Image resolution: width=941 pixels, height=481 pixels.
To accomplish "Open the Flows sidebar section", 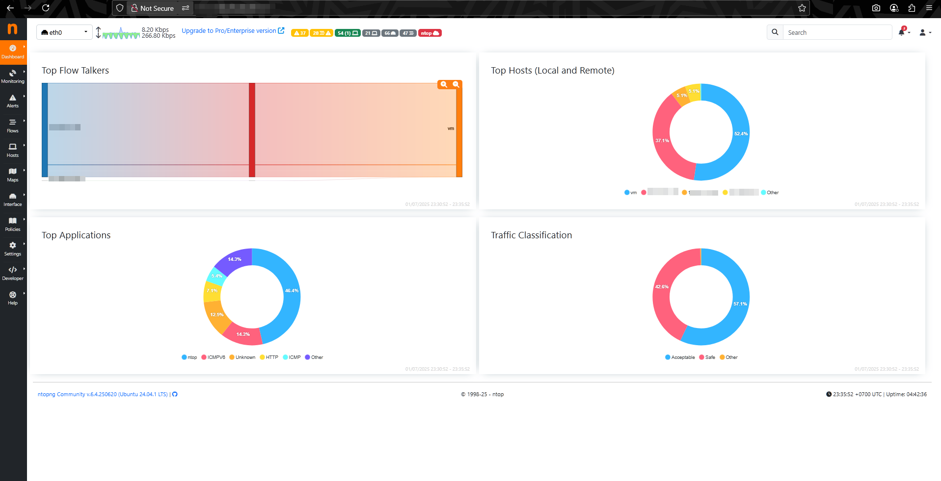I will point(13,126).
